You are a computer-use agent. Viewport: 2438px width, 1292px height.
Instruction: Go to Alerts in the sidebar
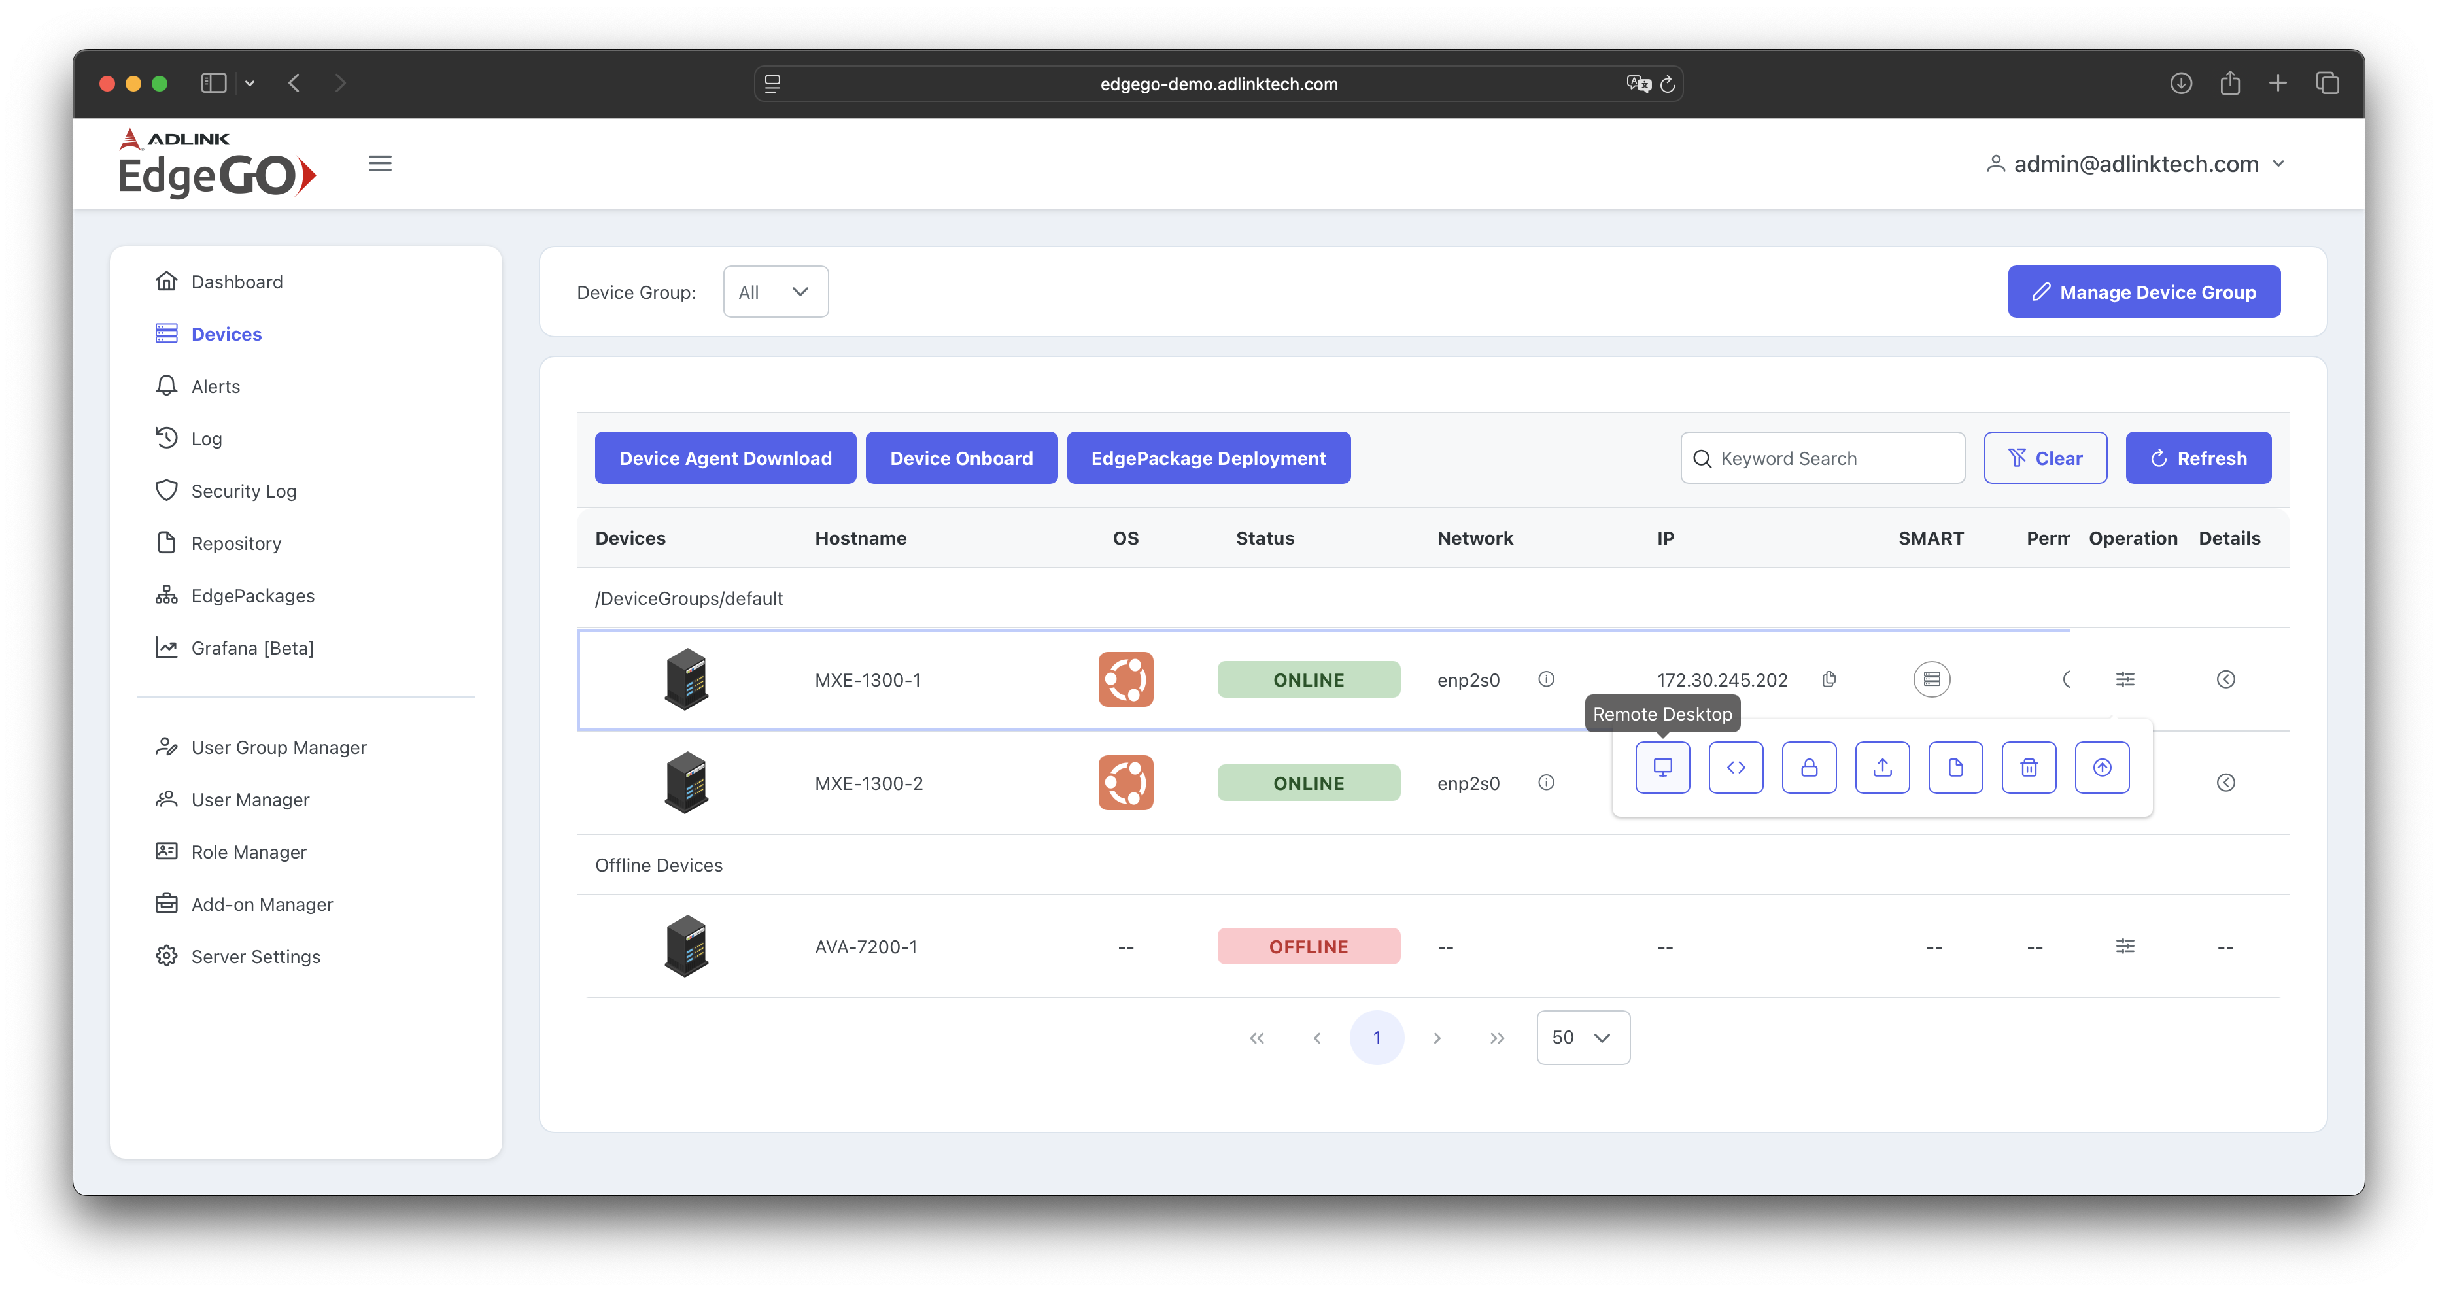pyautogui.click(x=215, y=386)
